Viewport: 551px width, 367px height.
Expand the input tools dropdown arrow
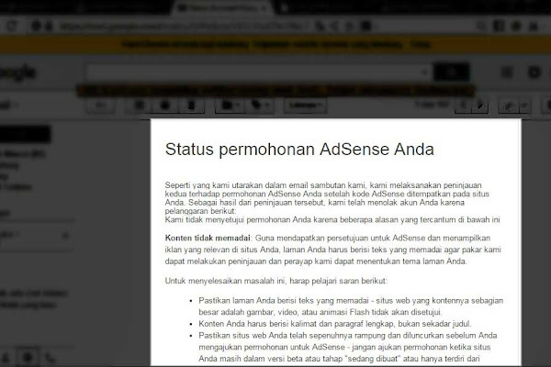[x=524, y=106]
